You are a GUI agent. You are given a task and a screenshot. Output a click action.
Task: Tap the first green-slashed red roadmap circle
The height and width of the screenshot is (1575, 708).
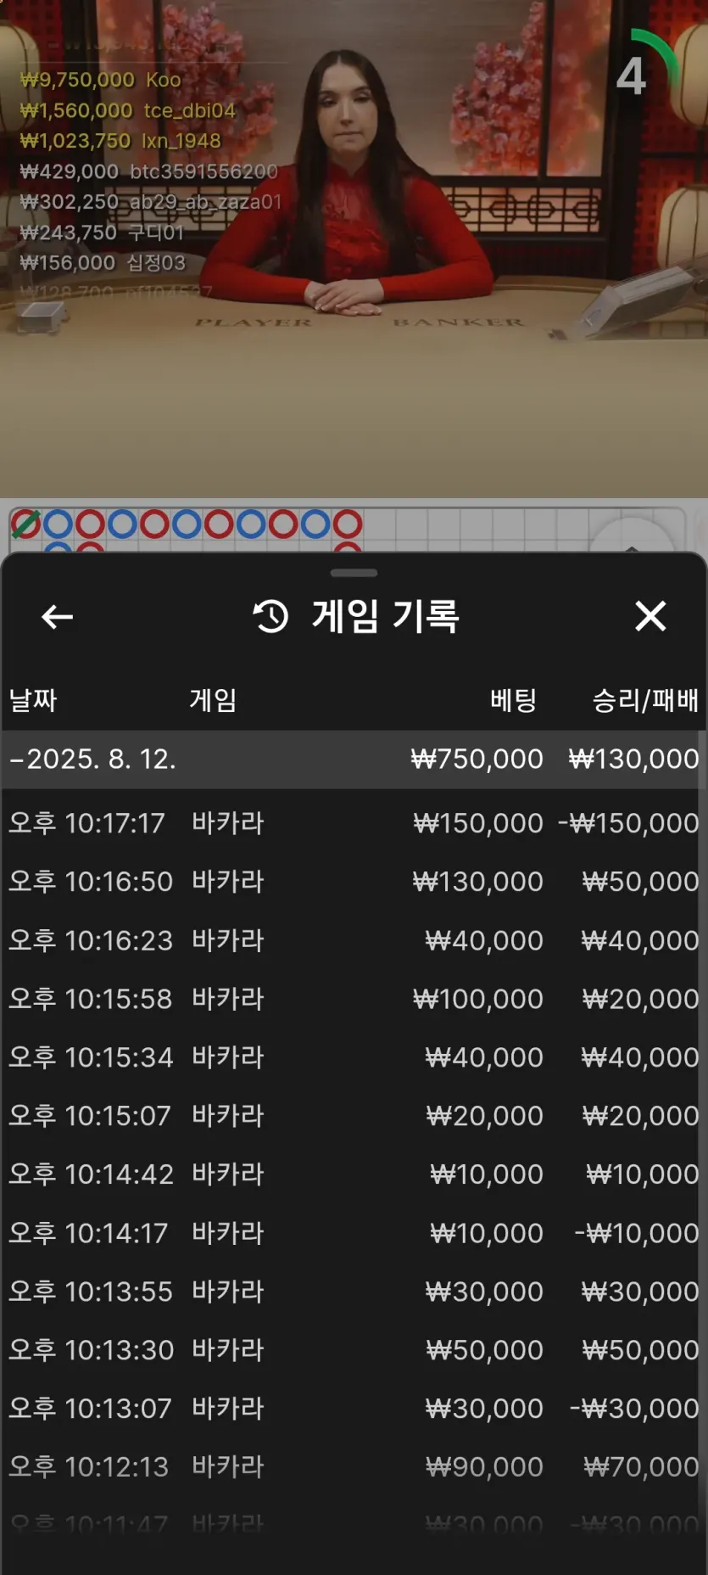point(25,524)
